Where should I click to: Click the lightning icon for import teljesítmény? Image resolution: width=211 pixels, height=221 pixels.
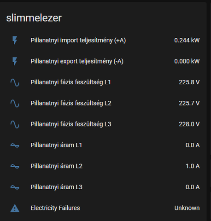coord(15,41)
